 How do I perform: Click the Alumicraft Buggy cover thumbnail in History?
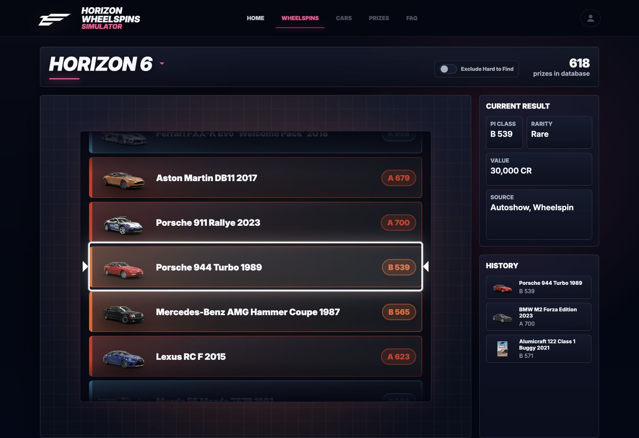pyautogui.click(x=502, y=349)
